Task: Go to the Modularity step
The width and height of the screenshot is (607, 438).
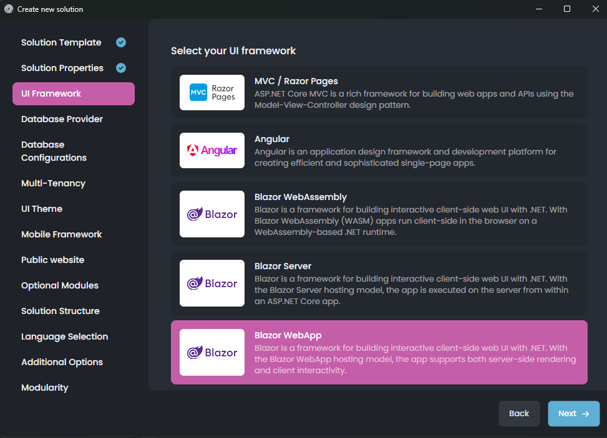Action: [44, 388]
